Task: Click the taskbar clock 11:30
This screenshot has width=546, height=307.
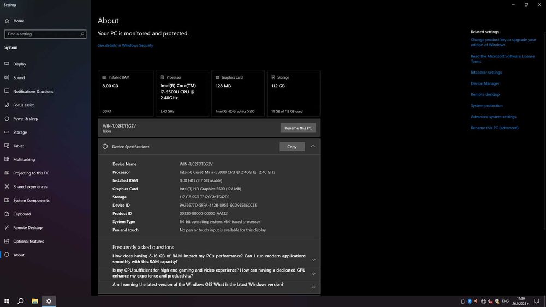Action: (x=520, y=301)
